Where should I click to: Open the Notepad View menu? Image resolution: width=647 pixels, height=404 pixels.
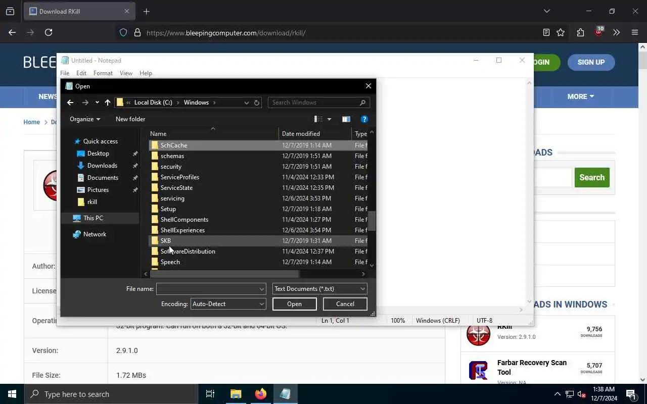(126, 73)
